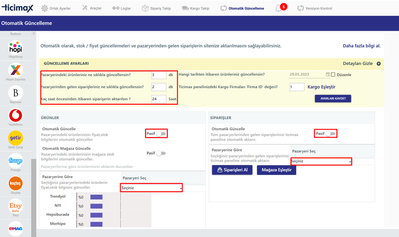Click Hepsiburada progress bar
The image size is (399, 237).
pyautogui.click(x=96, y=215)
